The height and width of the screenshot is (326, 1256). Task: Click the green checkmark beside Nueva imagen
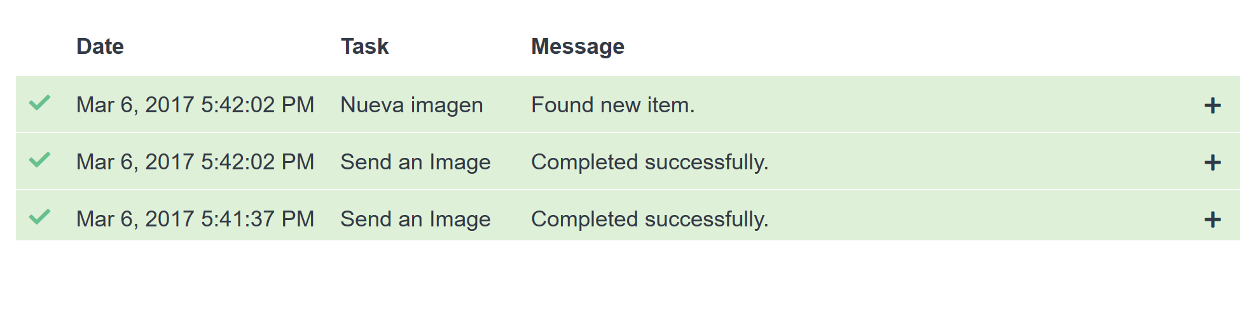pyautogui.click(x=39, y=103)
